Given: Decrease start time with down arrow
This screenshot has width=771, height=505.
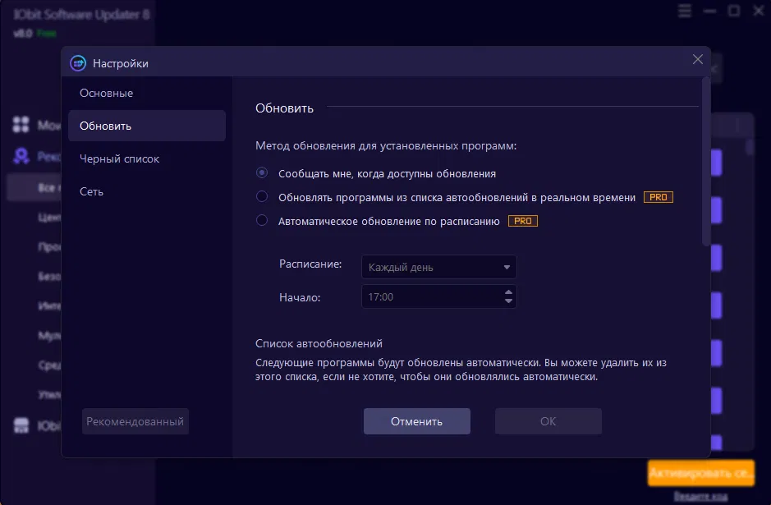Looking at the screenshot, I should [508, 301].
